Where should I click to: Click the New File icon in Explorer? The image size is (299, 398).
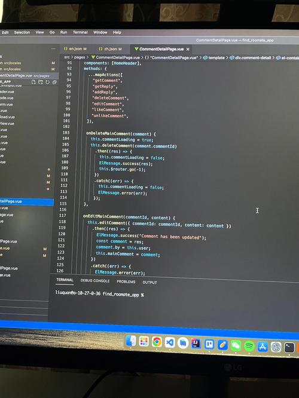(33, 82)
